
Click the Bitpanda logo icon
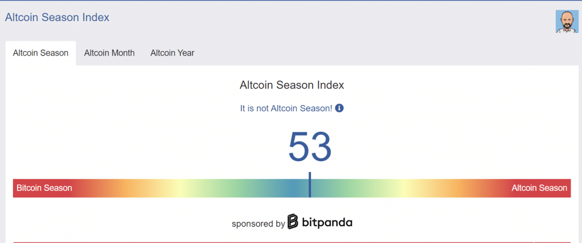pos(293,221)
